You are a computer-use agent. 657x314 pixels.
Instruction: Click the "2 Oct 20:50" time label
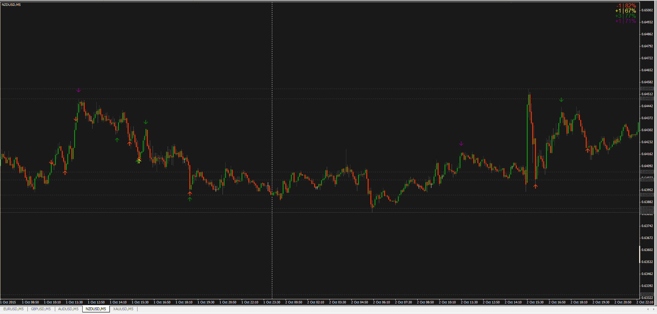coord(623,302)
